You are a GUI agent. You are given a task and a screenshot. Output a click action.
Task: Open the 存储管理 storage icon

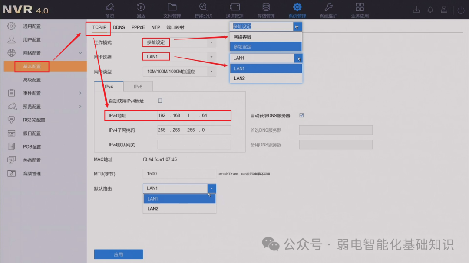266,7
